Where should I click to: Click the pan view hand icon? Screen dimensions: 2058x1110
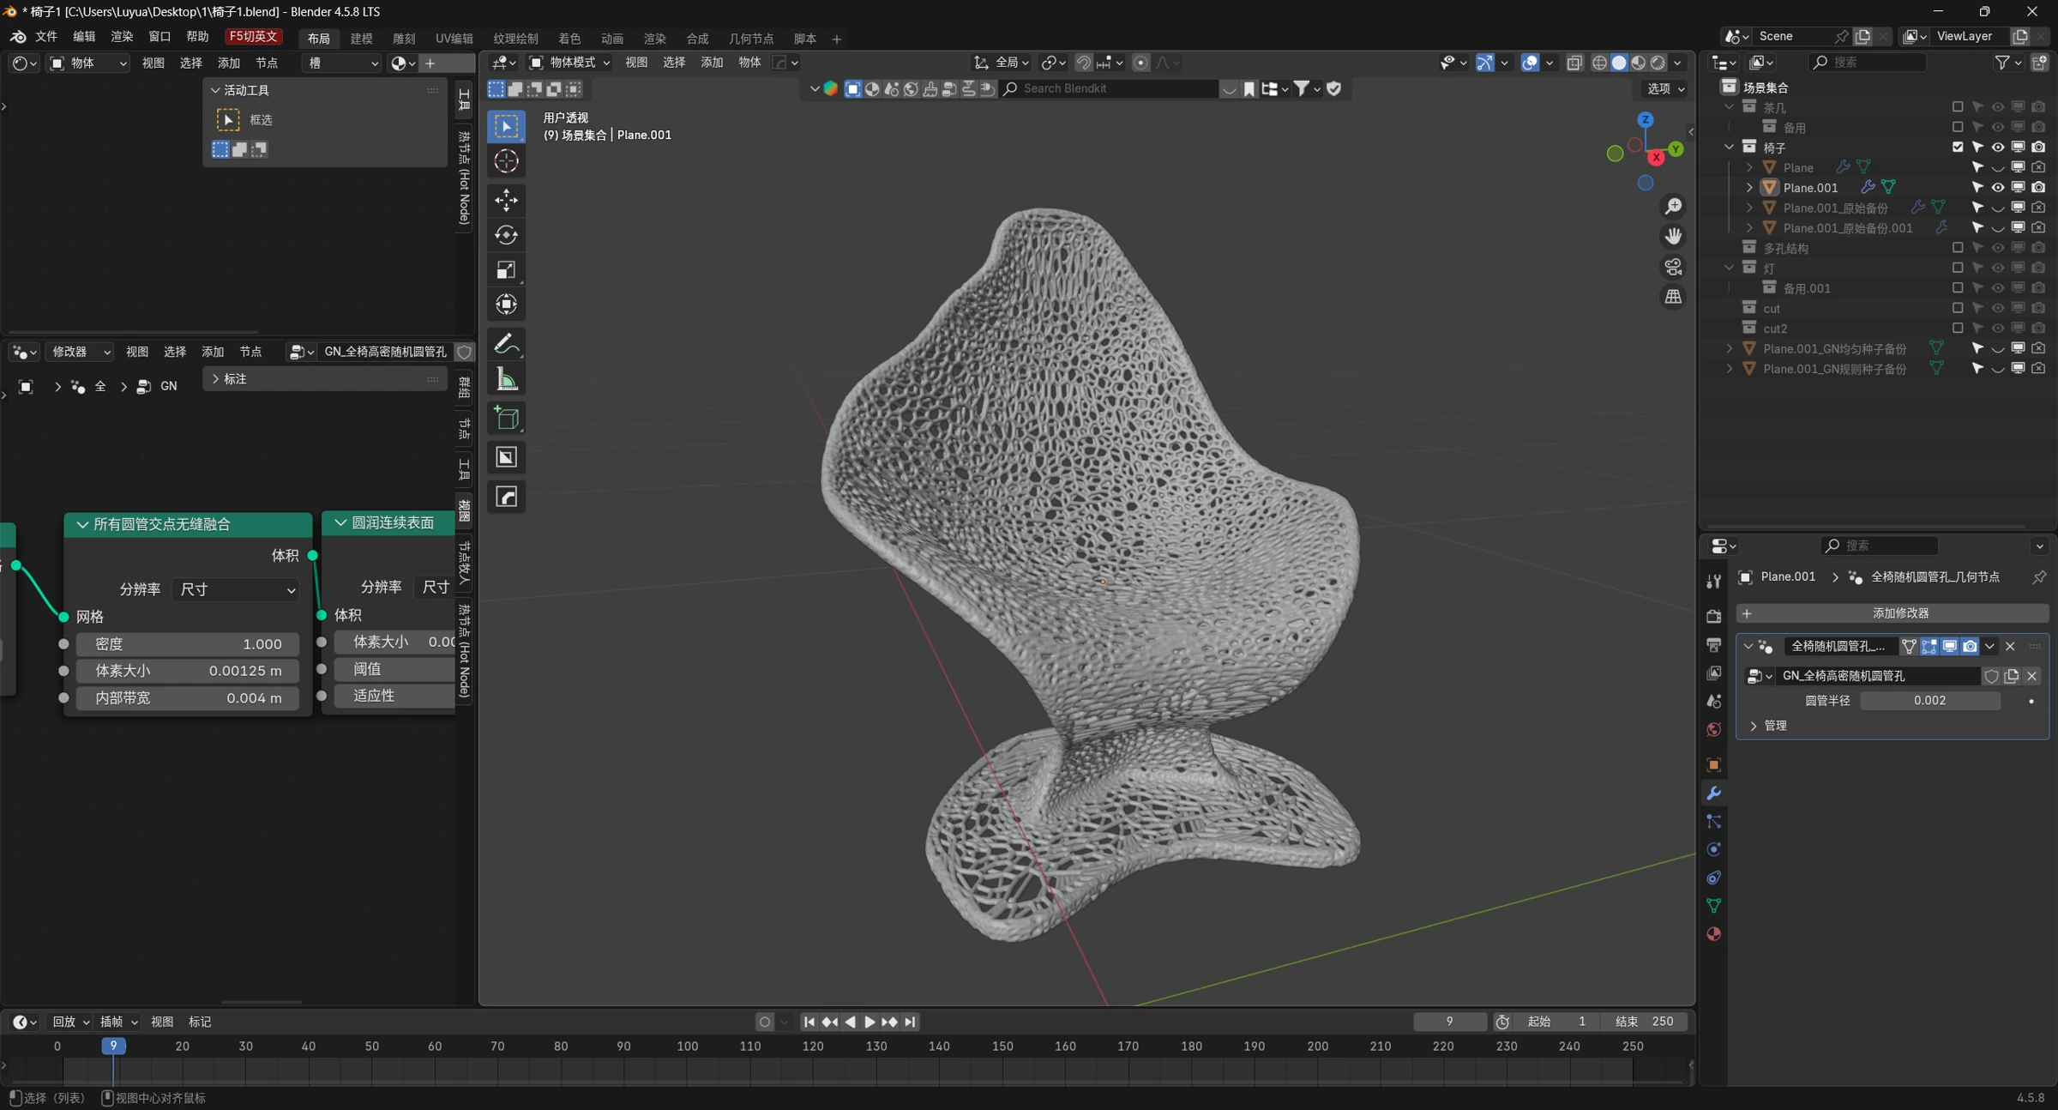(x=1673, y=236)
